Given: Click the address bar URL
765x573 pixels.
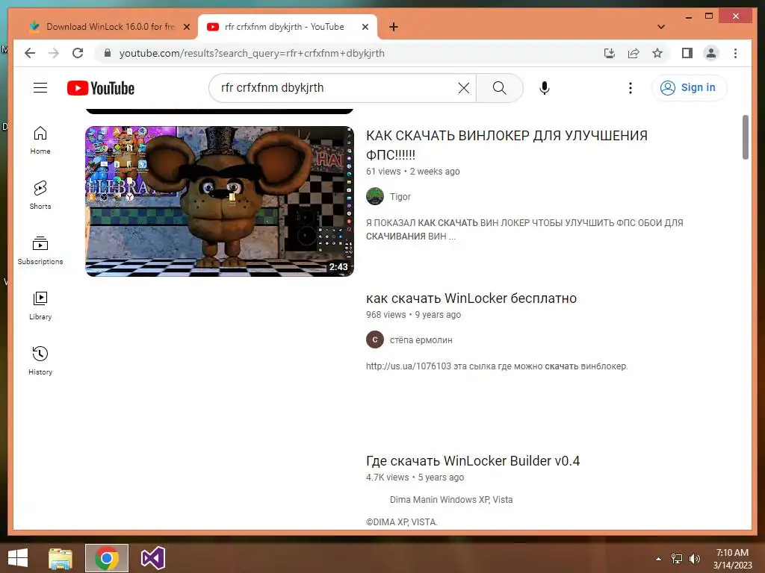Looking at the screenshot, I should [252, 53].
